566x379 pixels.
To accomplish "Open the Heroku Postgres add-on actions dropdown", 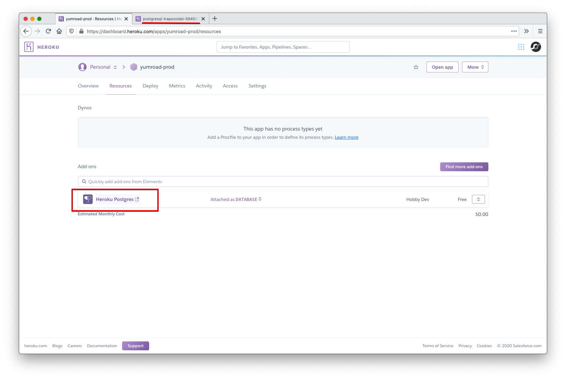I will 478,199.
